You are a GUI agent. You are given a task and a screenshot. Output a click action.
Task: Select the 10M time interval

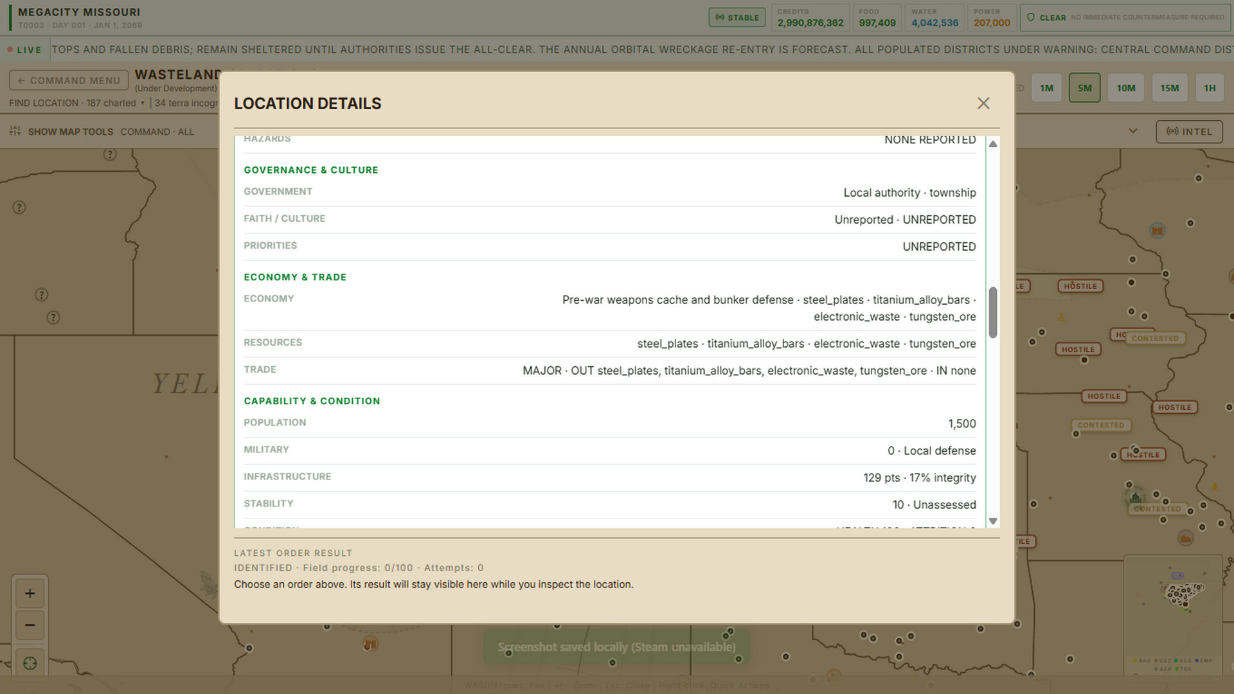[x=1126, y=88]
